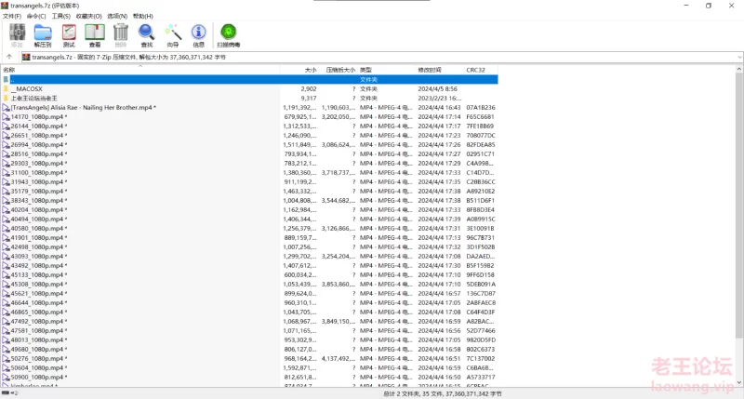Click the Add (添加) toolbar icon
This screenshot has width=744, height=399.
tap(17, 35)
